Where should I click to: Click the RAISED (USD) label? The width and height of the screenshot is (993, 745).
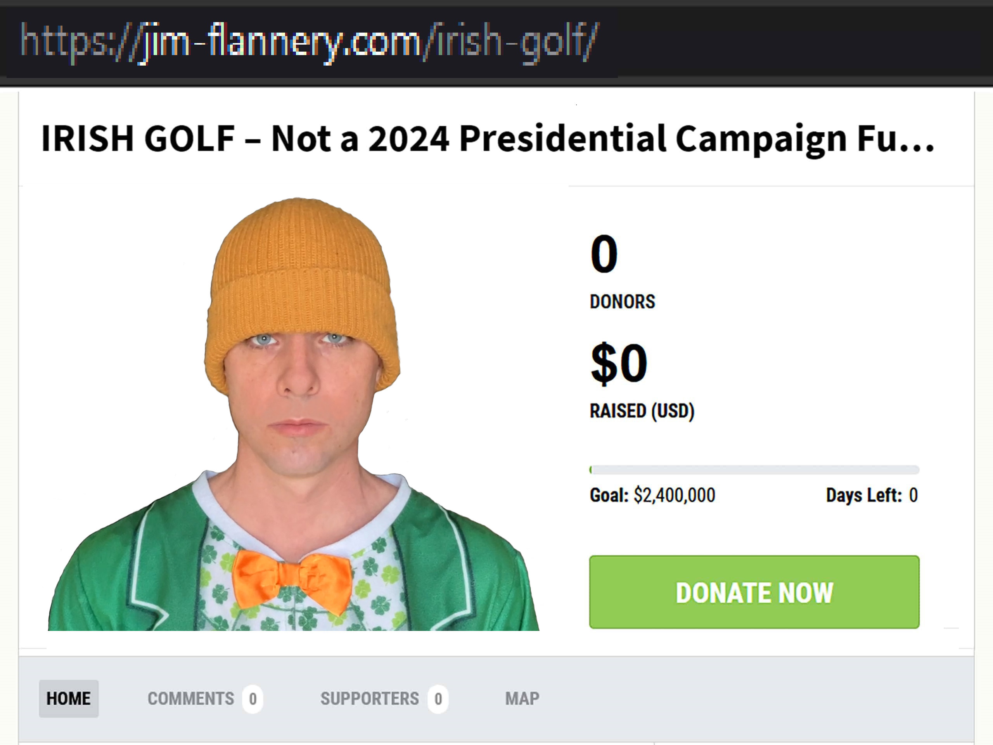point(642,410)
